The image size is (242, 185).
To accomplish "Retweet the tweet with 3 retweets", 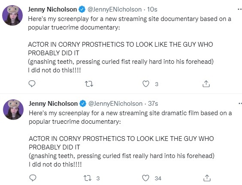I will (88, 178).
